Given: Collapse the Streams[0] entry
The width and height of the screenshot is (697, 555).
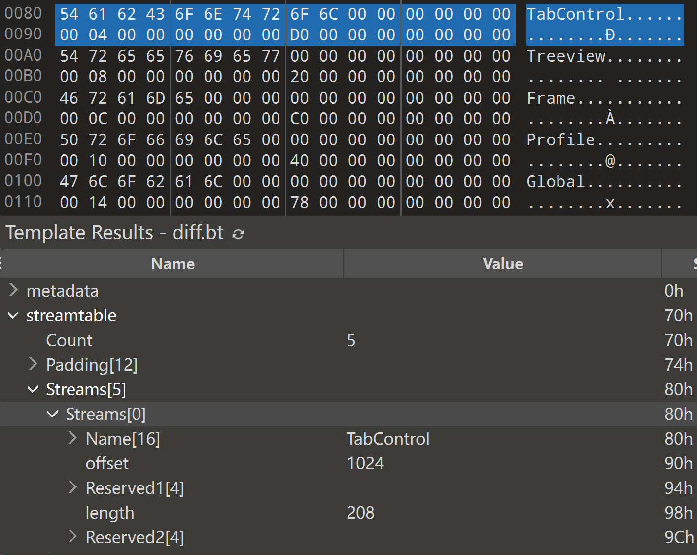Looking at the screenshot, I should (x=52, y=414).
